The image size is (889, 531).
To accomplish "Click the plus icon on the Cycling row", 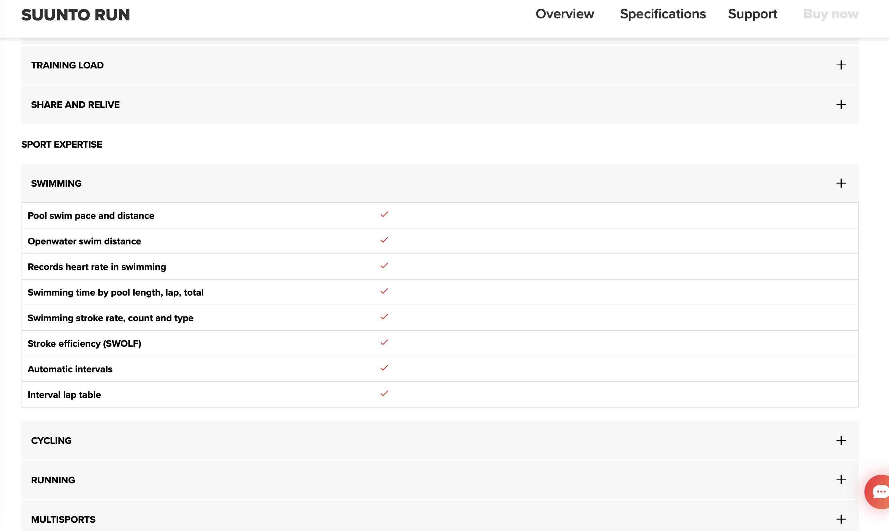I will [841, 440].
